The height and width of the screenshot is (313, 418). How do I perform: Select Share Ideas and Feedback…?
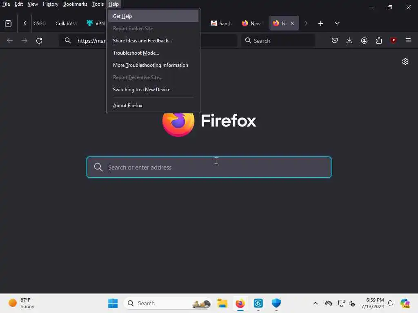[x=153, y=40]
